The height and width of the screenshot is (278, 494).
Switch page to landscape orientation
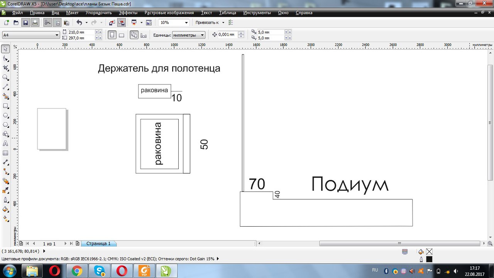(x=121, y=35)
